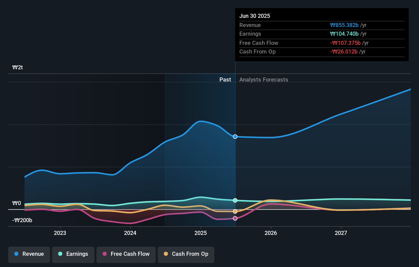Click the Cash From Op label in tooltip
The height and width of the screenshot is (267, 419).
257,52
